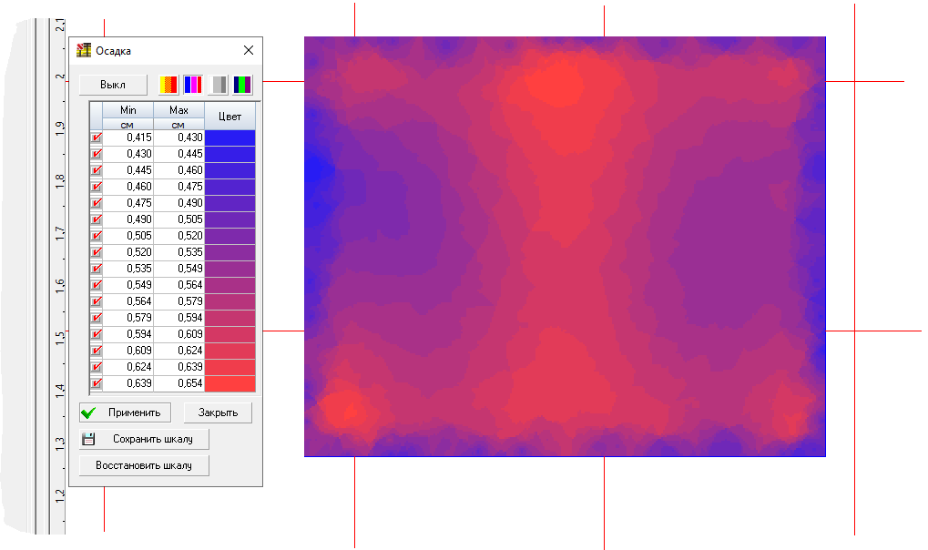The height and width of the screenshot is (550, 928).
Task: Toggle checkbox for range 0,460–0,475
Action: coord(96,187)
